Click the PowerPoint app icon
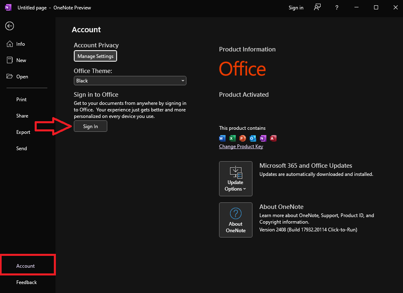 click(242, 138)
